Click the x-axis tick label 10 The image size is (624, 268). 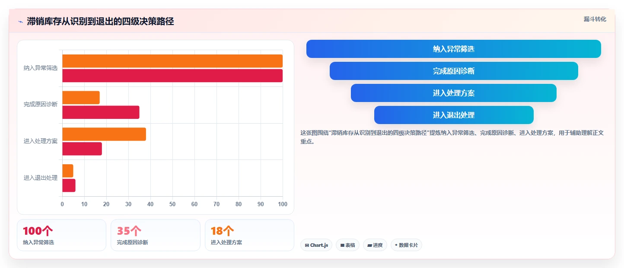tap(84, 204)
